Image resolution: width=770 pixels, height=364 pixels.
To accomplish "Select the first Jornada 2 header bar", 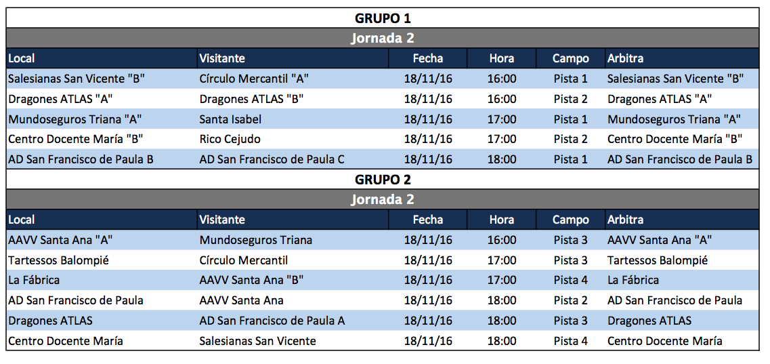I will tap(383, 38).
